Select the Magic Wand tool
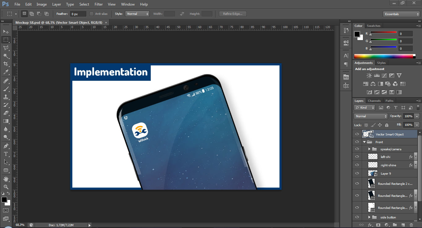 6,56
